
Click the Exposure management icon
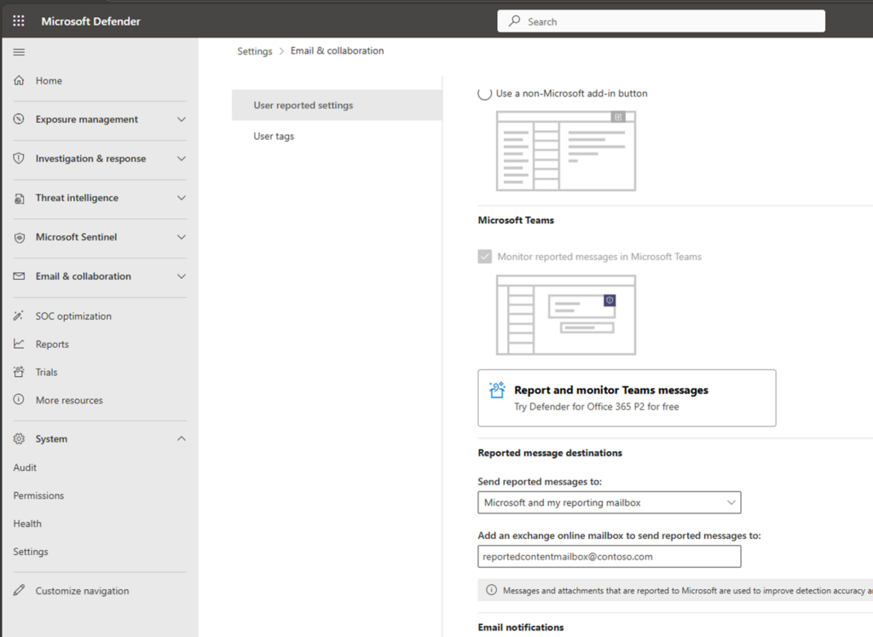coord(19,119)
